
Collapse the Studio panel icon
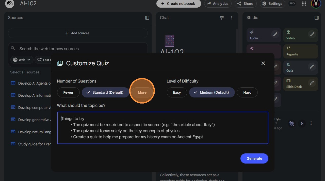pos(316,18)
